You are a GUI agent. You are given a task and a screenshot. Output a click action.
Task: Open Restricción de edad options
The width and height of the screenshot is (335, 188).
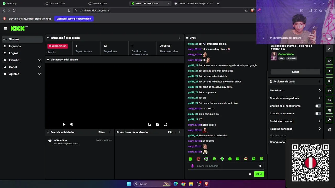click(x=295, y=121)
